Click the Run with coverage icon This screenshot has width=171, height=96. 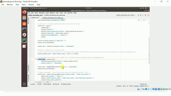tap(143, 15)
